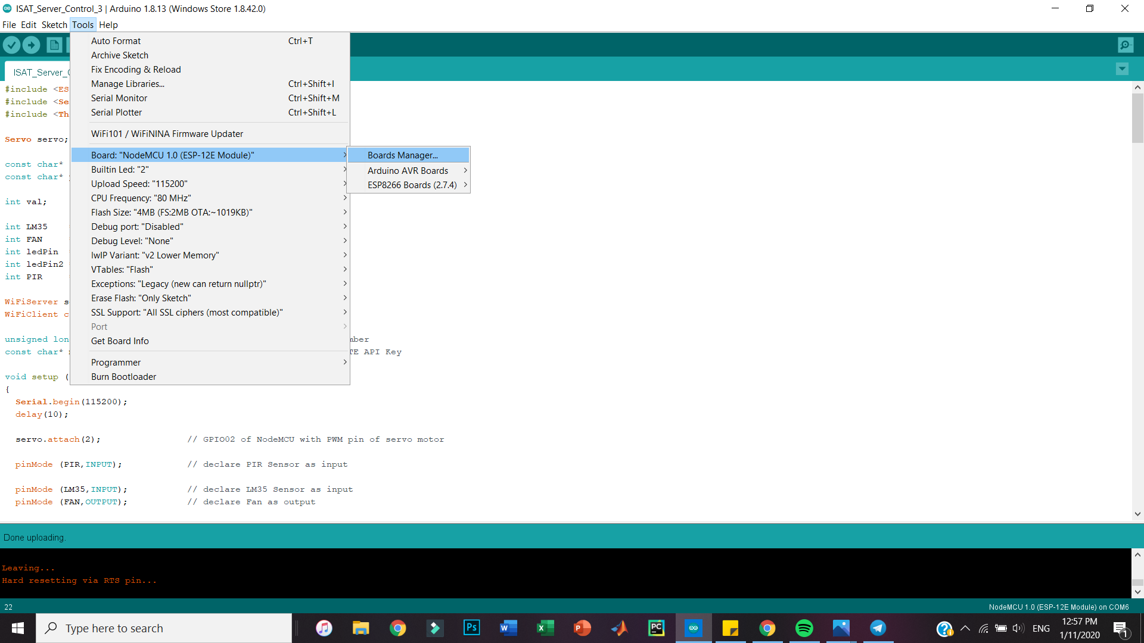Open Serial Monitor magnifier icon

[x=1126, y=45]
